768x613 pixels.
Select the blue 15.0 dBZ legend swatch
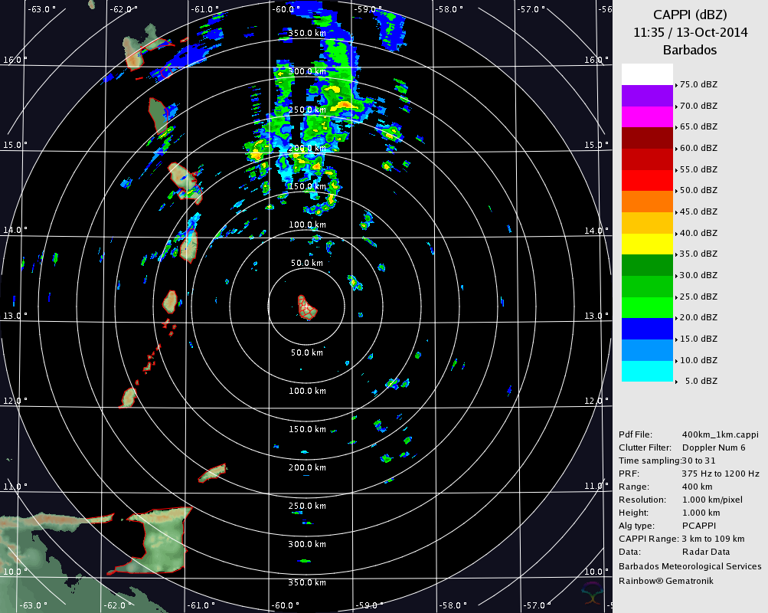click(x=647, y=329)
